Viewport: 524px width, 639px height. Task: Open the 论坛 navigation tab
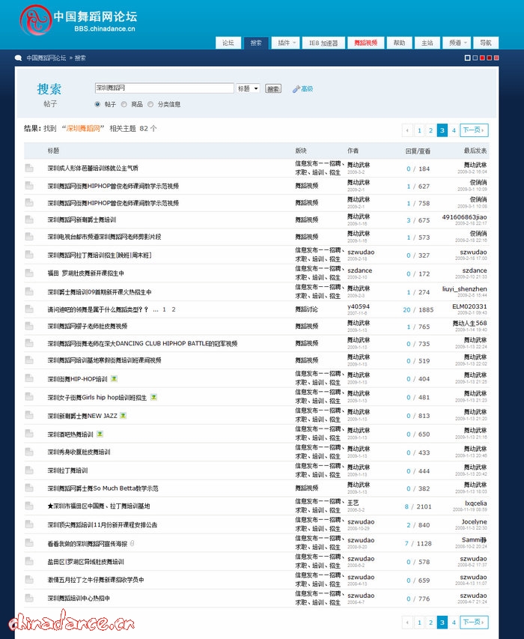click(228, 43)
